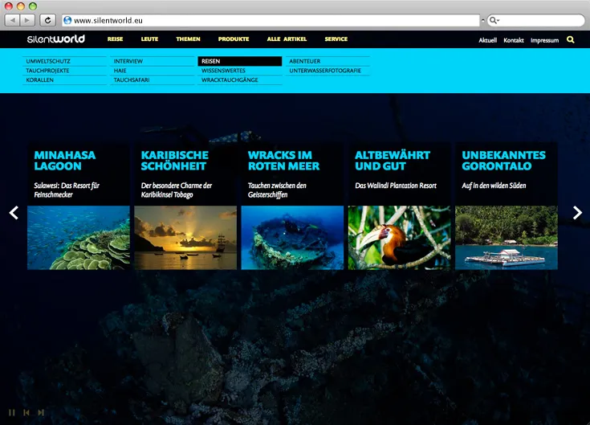Click the browser back arrow button
Screen dimensions: 590x425
(12, 20)
